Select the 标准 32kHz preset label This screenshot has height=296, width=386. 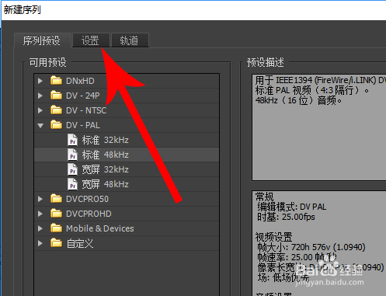(x=106, y=140)
